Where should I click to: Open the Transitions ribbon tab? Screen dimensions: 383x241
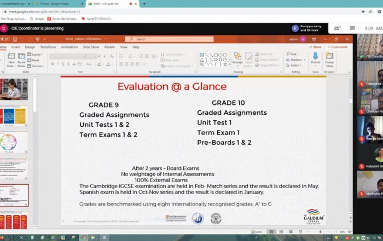coord(48,47)
